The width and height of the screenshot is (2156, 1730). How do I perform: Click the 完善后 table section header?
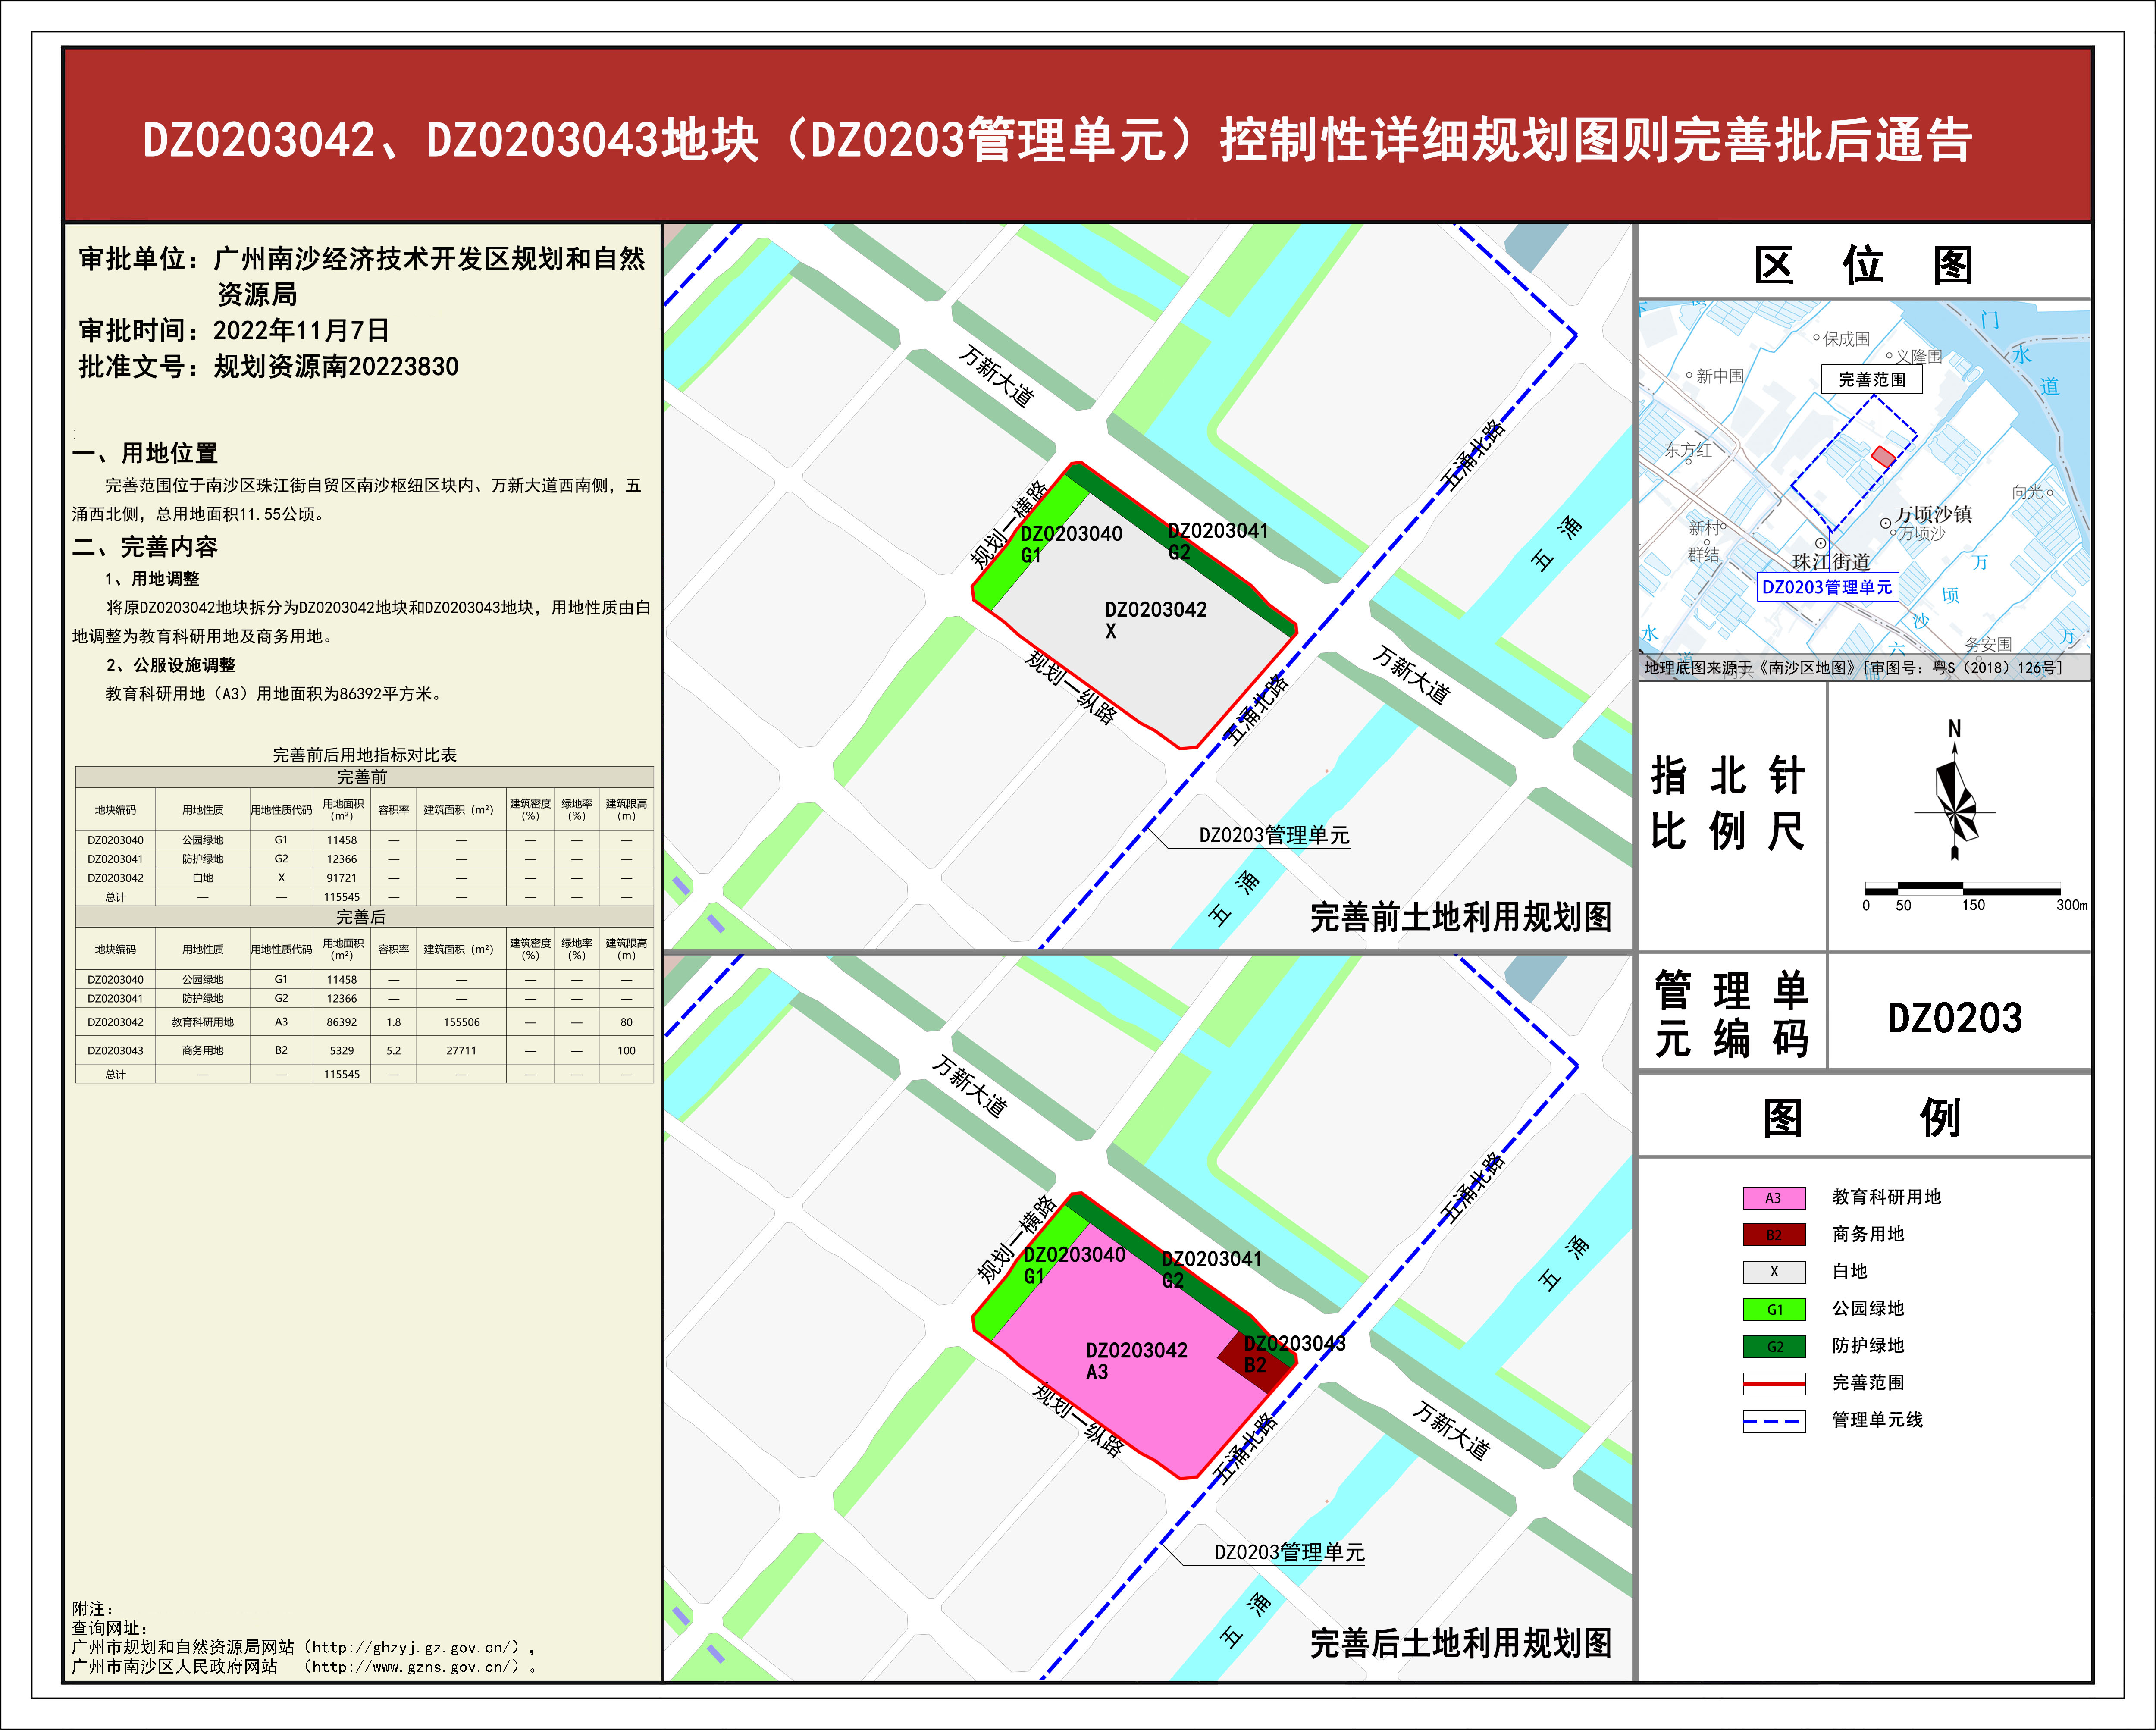coord(364,917)
